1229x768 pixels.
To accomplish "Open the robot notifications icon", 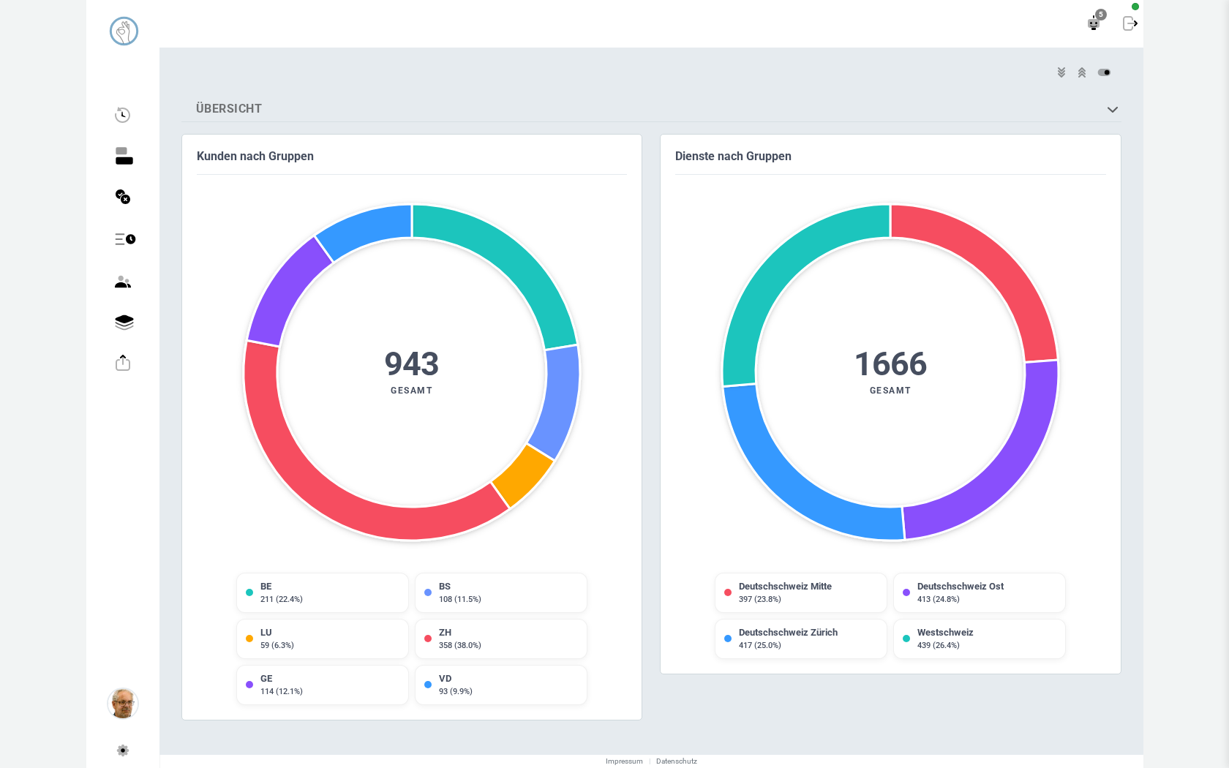I will (x=1094, y=23).
